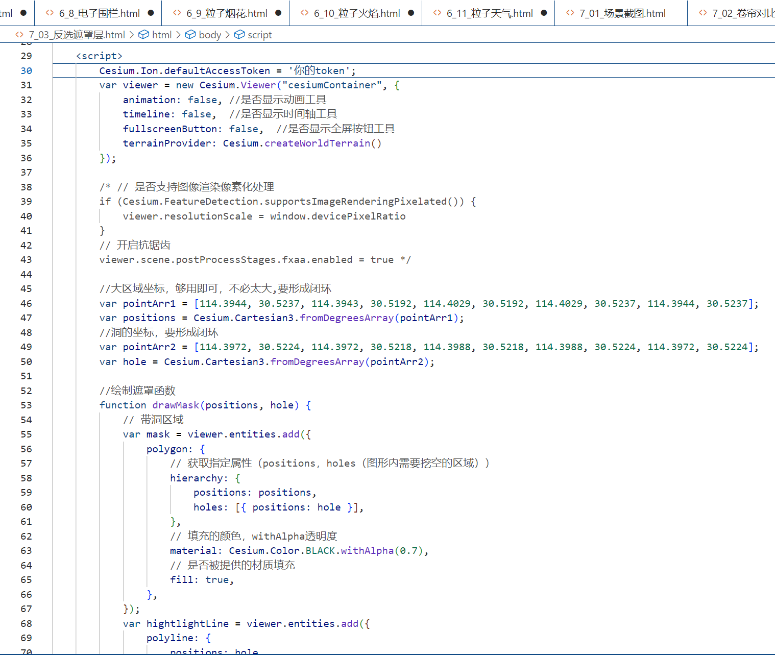This screenshot has height=656, width=775.
Task: Click the 绘制遮罩函数 comment
Action: 137,391
